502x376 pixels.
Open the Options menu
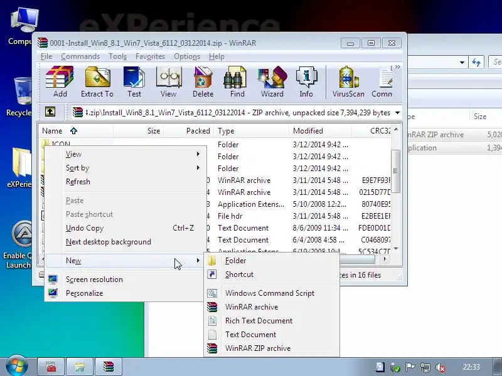(187, 56)
